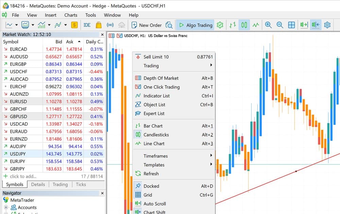Toggle auto scroll toolbar icon

304,25
